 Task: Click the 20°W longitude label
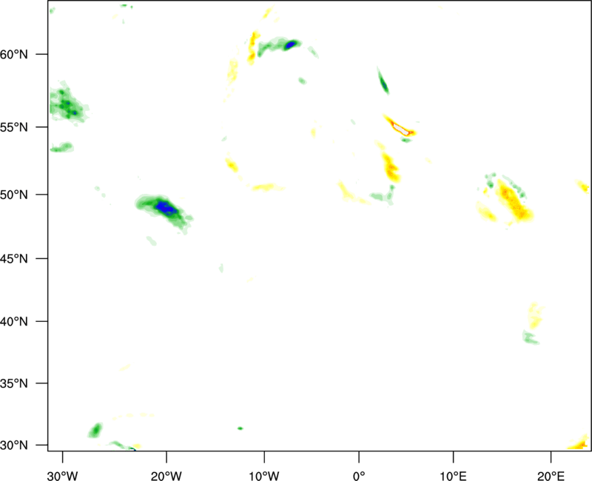[x=166, y=476]
